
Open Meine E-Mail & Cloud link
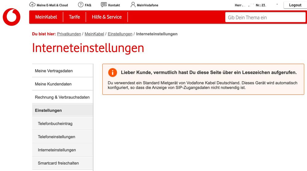(x=52, y=5)
